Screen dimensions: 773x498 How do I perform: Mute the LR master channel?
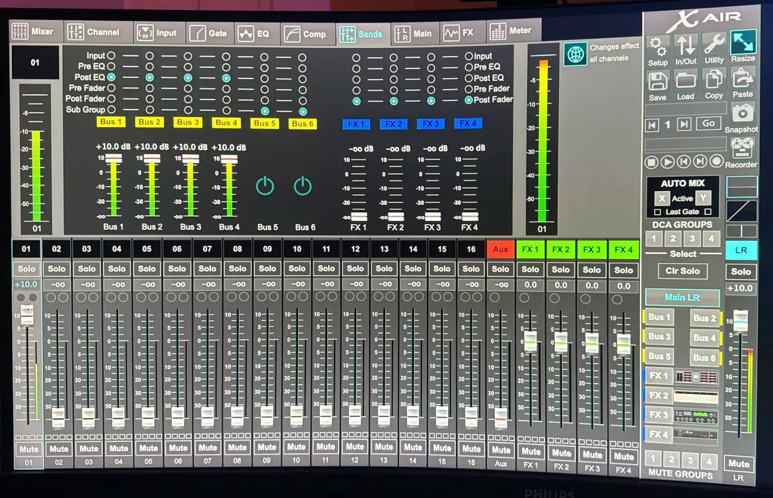(739, 464)
